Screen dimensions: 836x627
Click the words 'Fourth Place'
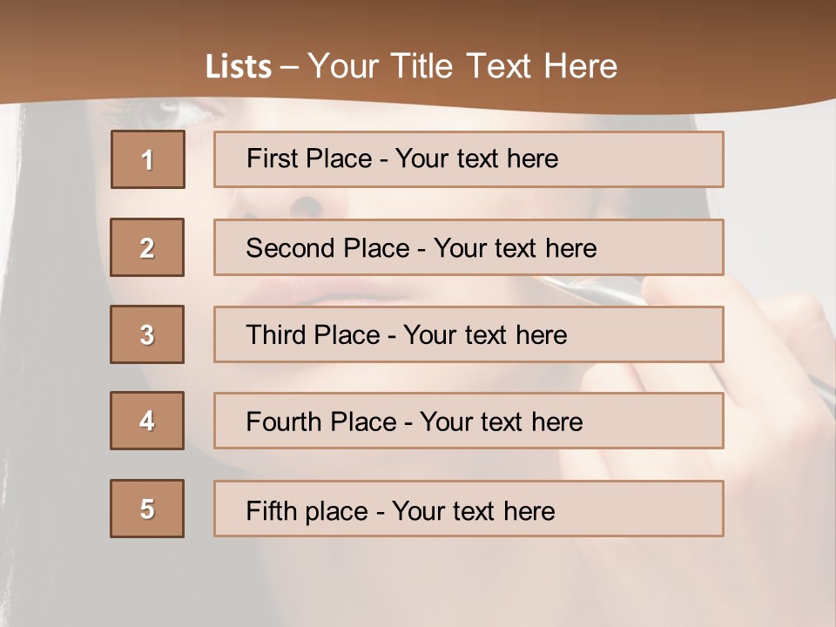point(321,421)
